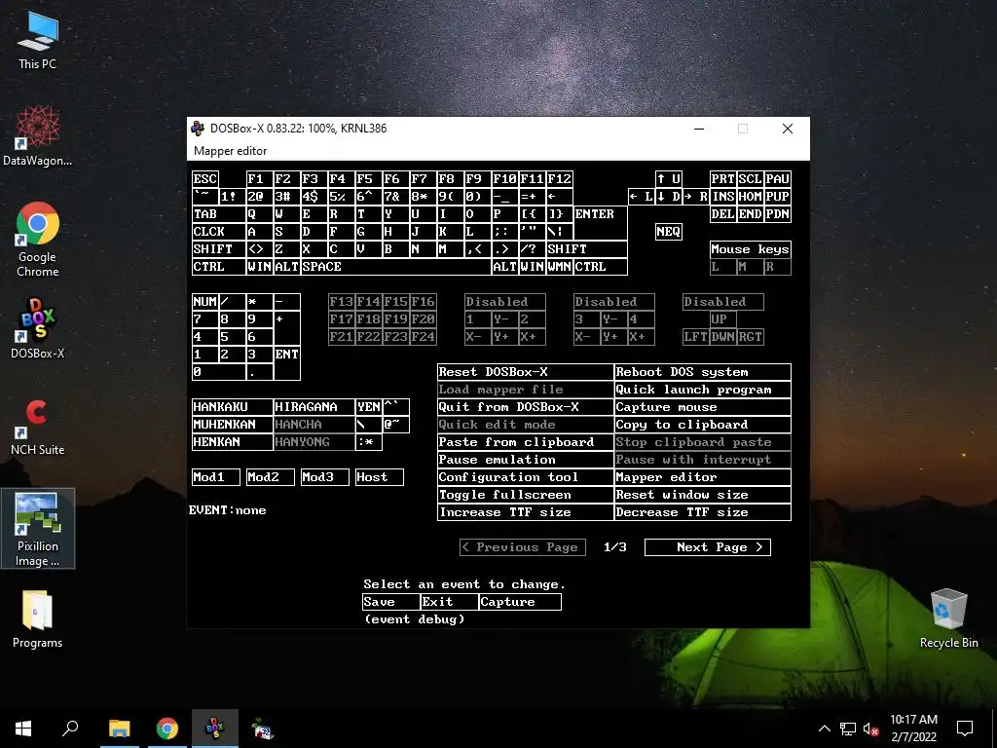
Task: Open the NCH Suite desktop shortcut
Action: [38, 427]
